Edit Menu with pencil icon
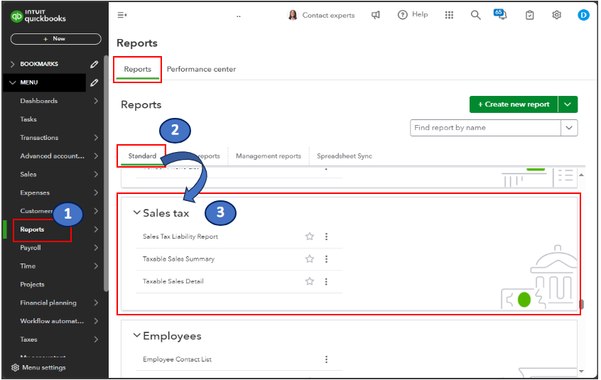Screen dimensions: 601x380 point(94,82)
